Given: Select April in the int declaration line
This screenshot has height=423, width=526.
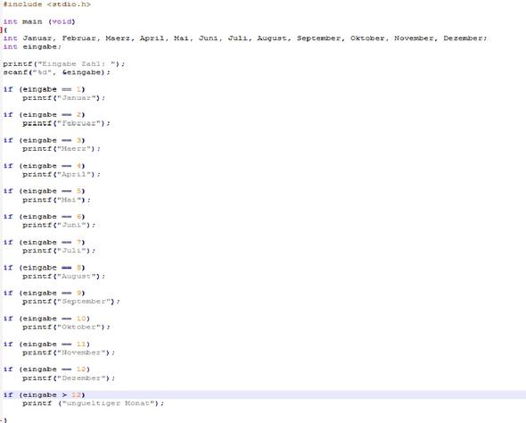Looking at the screenshot, I should [152, 38].
